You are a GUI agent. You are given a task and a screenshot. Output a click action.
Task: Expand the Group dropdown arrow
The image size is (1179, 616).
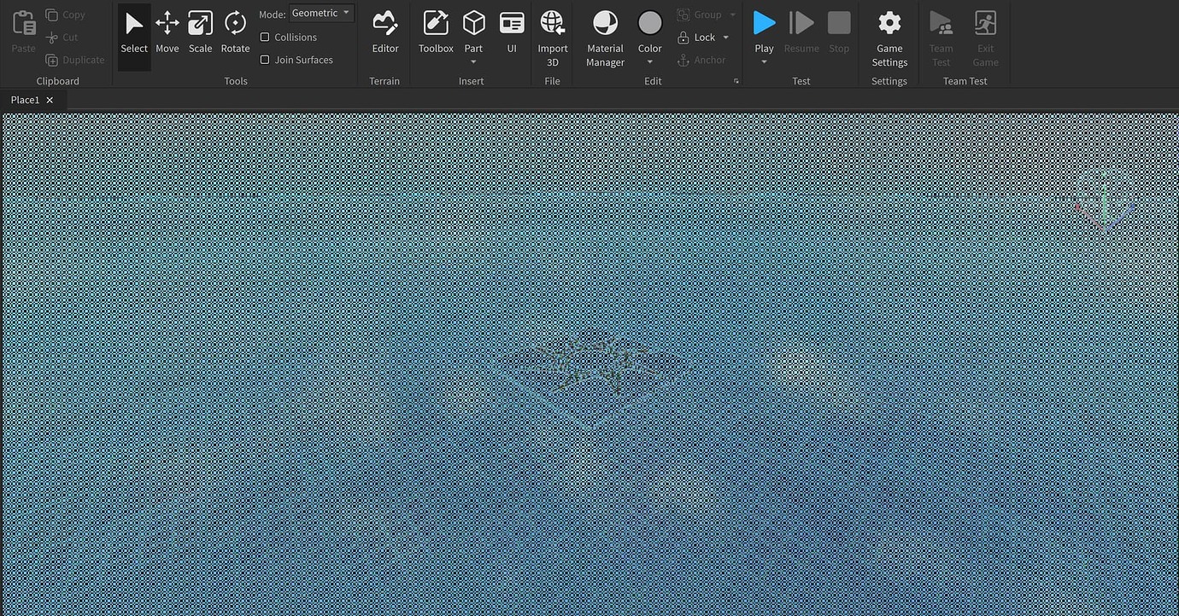732,15
